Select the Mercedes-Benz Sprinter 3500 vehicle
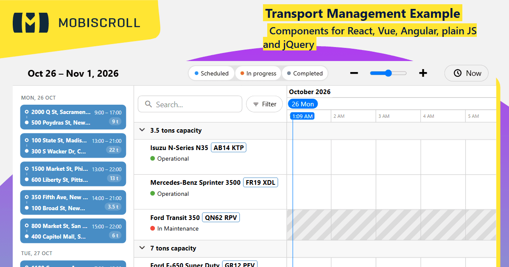Screen dimensions: 509x267 tap(196, 183)
